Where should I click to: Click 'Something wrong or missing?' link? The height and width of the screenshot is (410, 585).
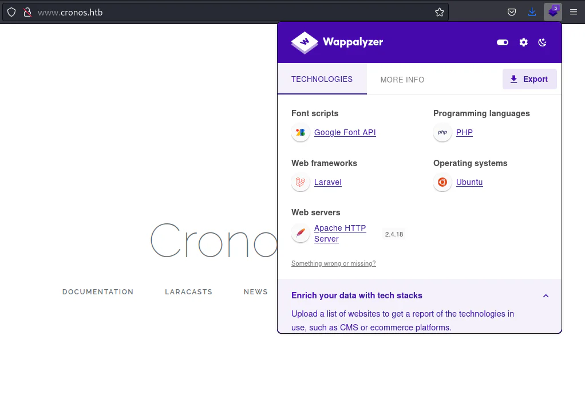(334, 263)
